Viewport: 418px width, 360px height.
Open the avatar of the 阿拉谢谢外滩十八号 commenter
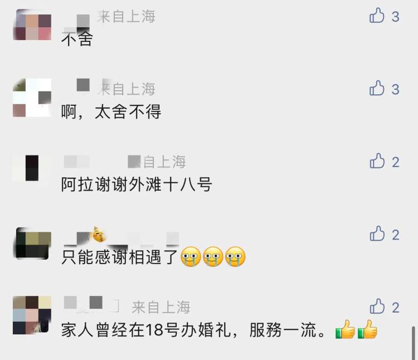[32, 168]
